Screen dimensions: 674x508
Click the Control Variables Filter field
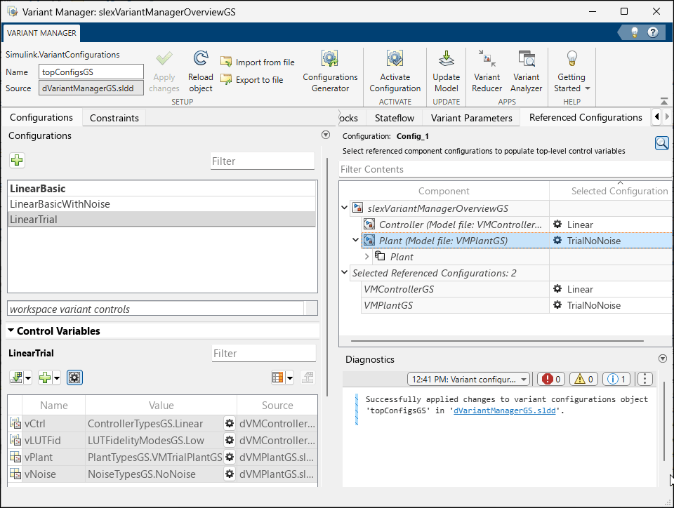point(264,354)
